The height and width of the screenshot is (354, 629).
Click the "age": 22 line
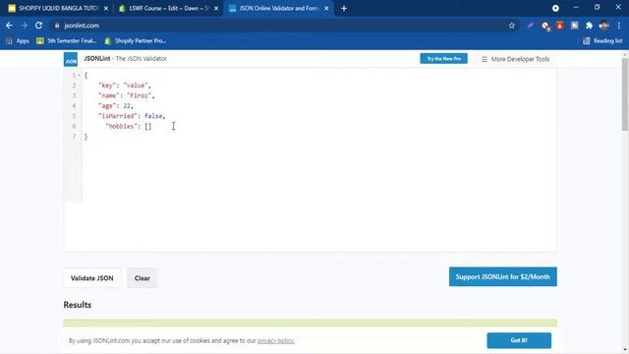pyautogui.click(x=116, y=106)
